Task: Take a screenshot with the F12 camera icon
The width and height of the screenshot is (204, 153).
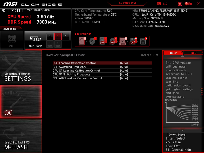Action: pos(159,4)
